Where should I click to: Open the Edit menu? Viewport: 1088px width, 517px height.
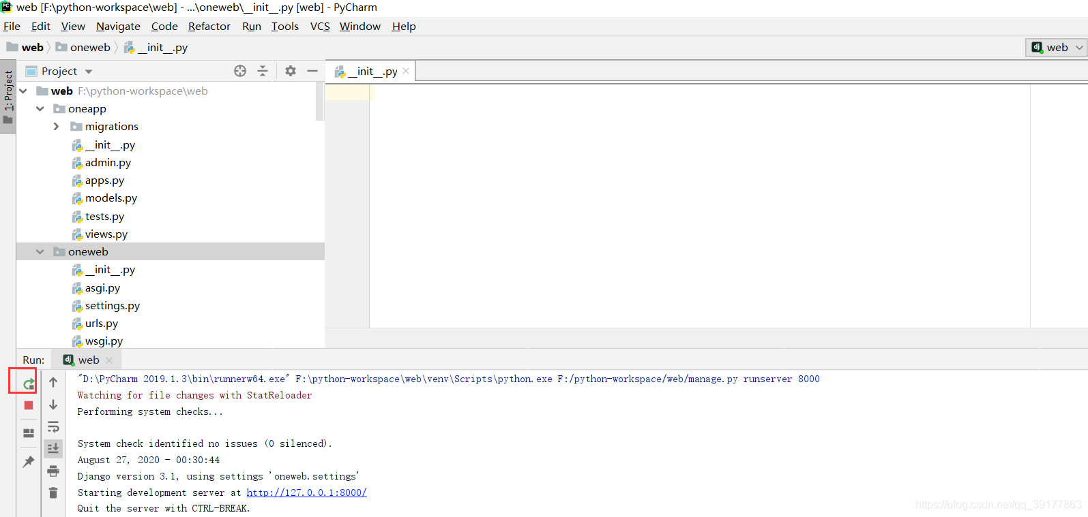point(41,26)
